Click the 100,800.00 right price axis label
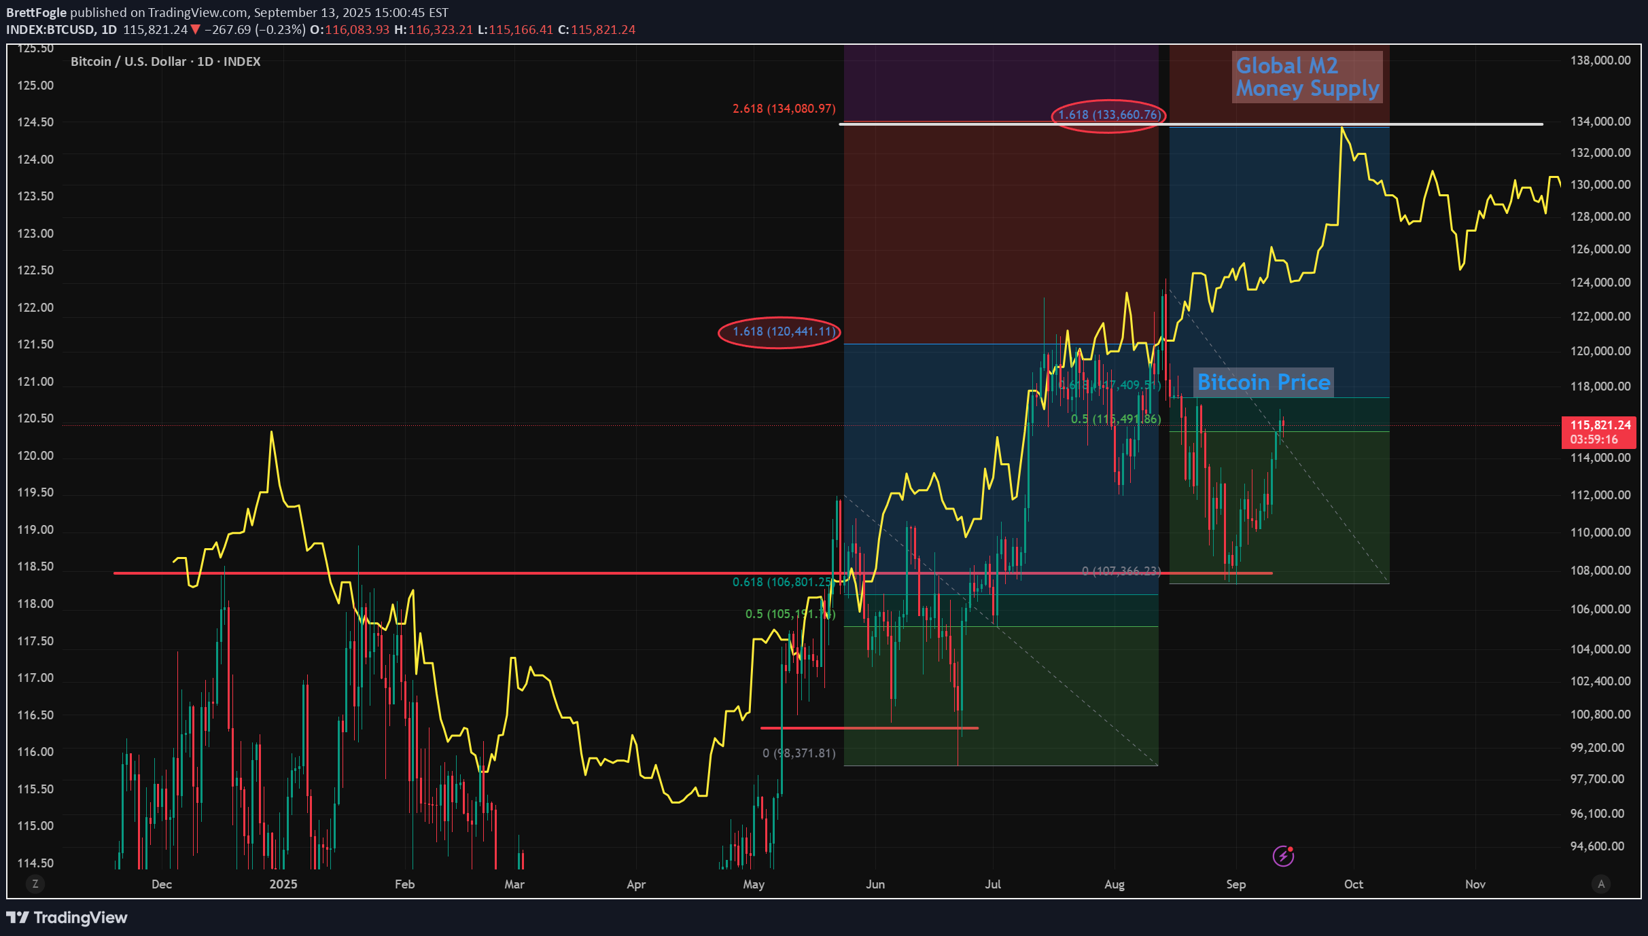Viewport: 1648px width, 936px height. click(1600, 715)
